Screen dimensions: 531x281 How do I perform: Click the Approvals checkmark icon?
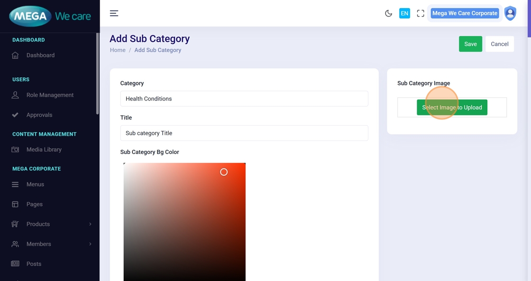[x=15, y=115]
